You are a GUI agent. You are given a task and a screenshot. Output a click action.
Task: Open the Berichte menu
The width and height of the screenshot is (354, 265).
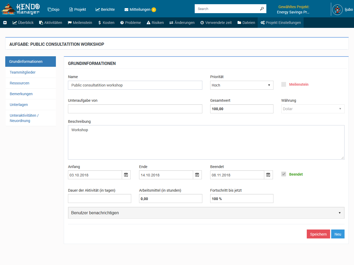tap(105, 9)
